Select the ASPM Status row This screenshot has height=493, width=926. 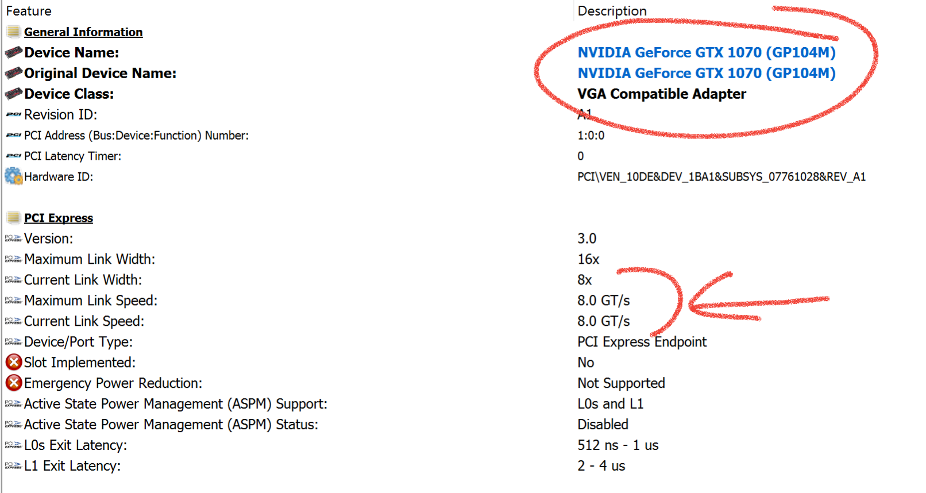[171, 425]
